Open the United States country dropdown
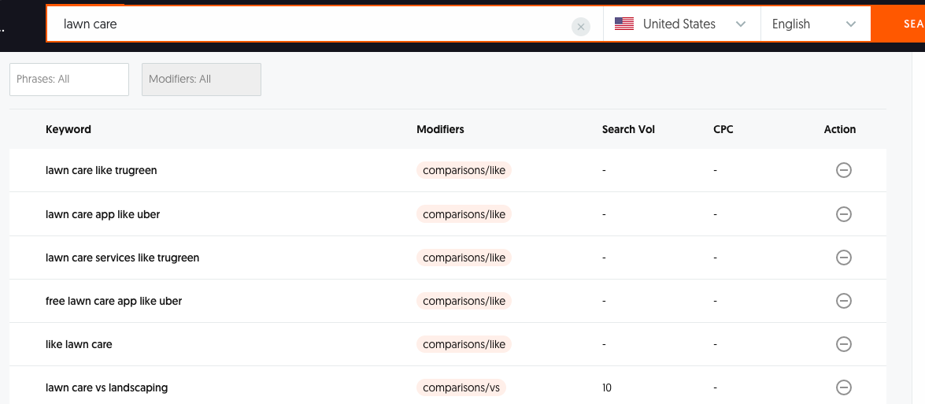Image resolution: width=925 pixels, height=404 pixels. [x=681, y=24]
